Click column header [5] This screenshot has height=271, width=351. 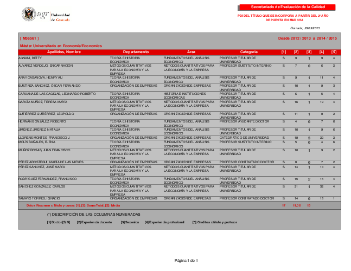pyautogui.click(x=334, y=52)
